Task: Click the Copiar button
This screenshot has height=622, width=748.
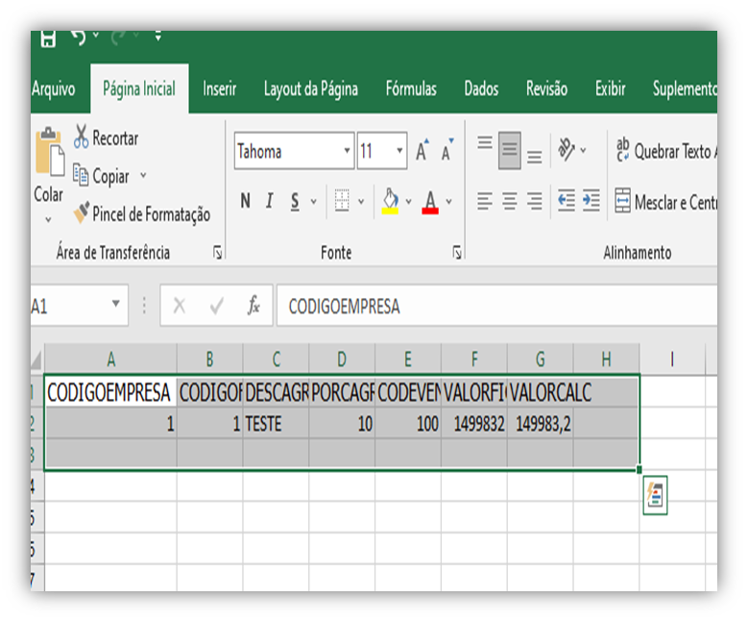Action: (x=101, y=176)
